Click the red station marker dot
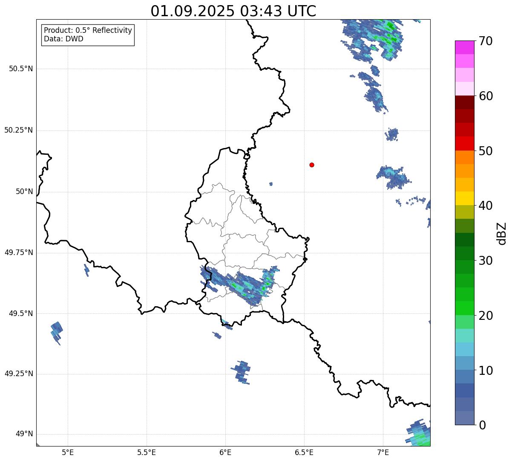The height and width of the screenshot is (461, 512). (312, 165)
